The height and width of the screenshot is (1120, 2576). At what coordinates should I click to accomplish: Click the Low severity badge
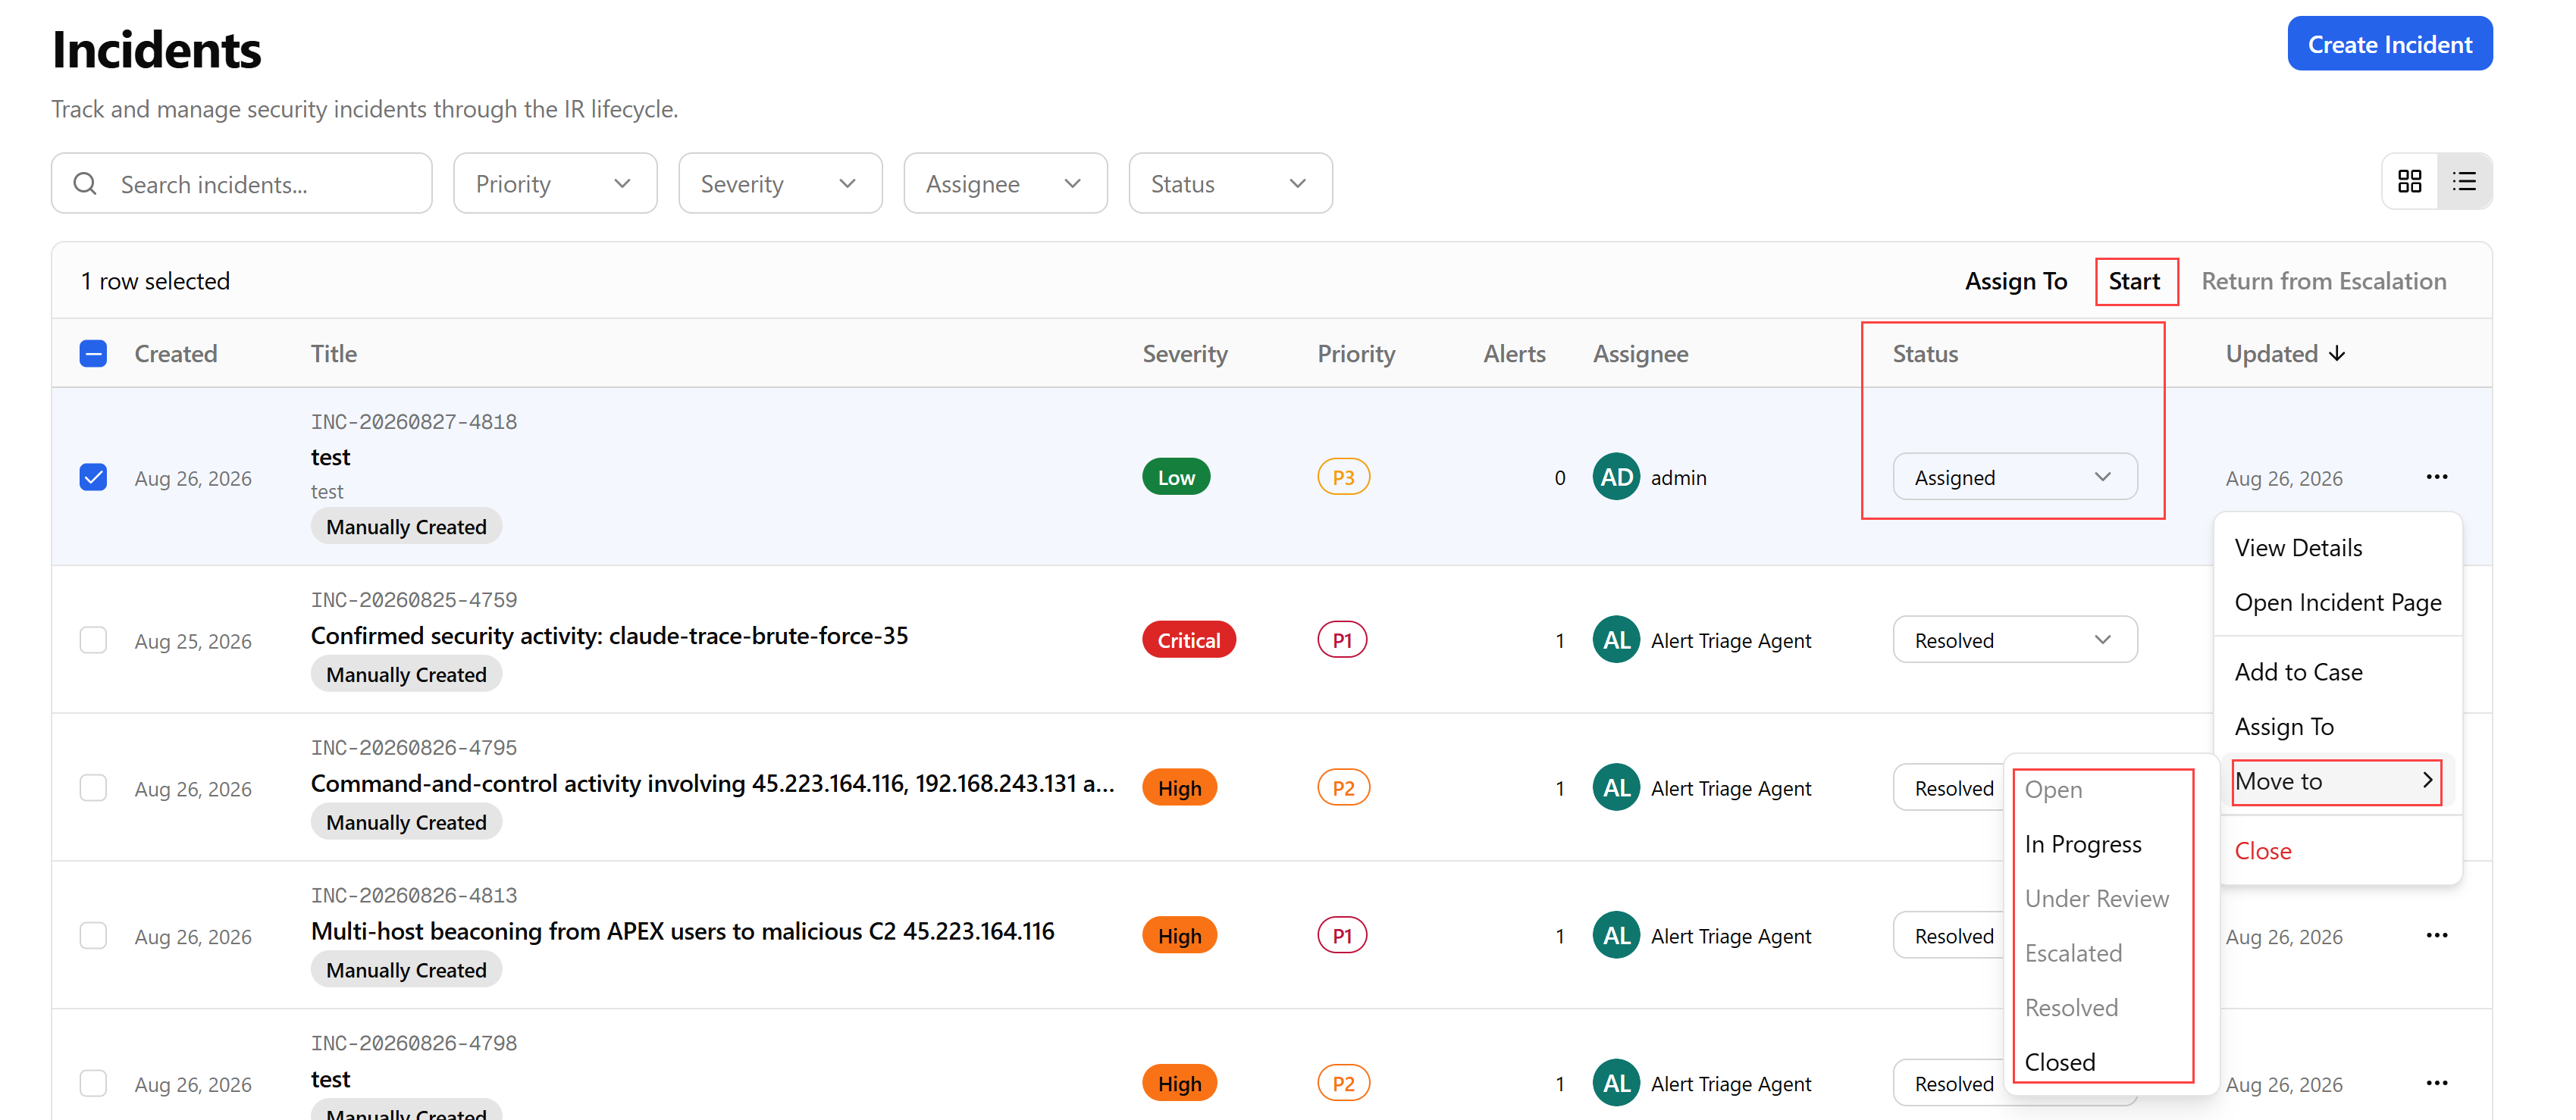[1176, 477]
